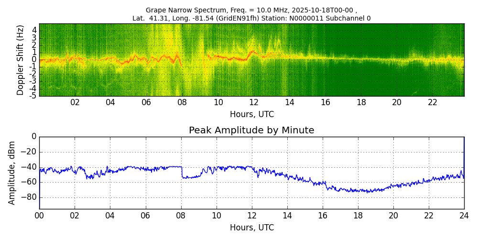Click the 'Grape Narrow Spectrum' title line
478x239 pixels.
[x=251, y=10]
